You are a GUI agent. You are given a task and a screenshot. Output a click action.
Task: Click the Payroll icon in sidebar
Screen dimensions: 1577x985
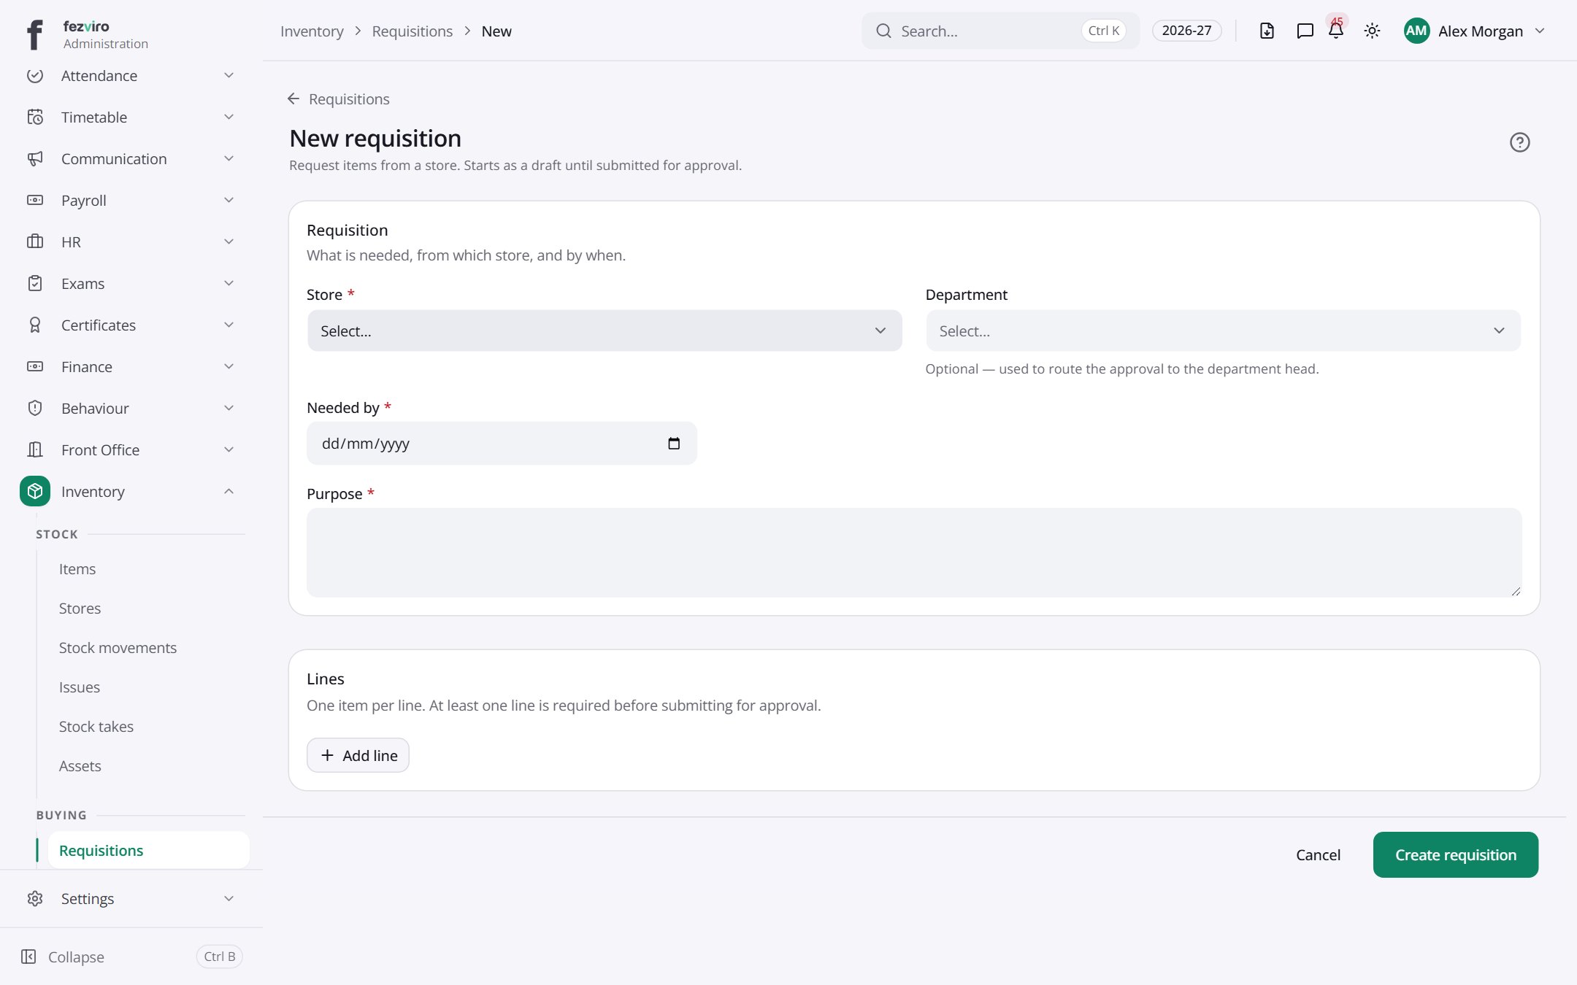[x=35, y=201]
